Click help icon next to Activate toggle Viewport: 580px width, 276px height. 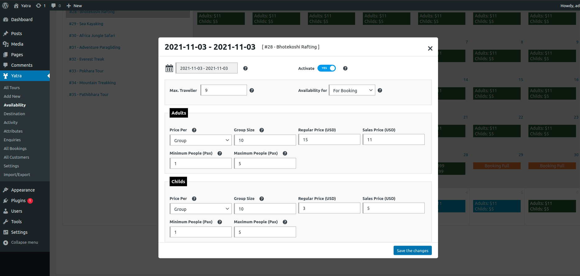pos(345,68)
